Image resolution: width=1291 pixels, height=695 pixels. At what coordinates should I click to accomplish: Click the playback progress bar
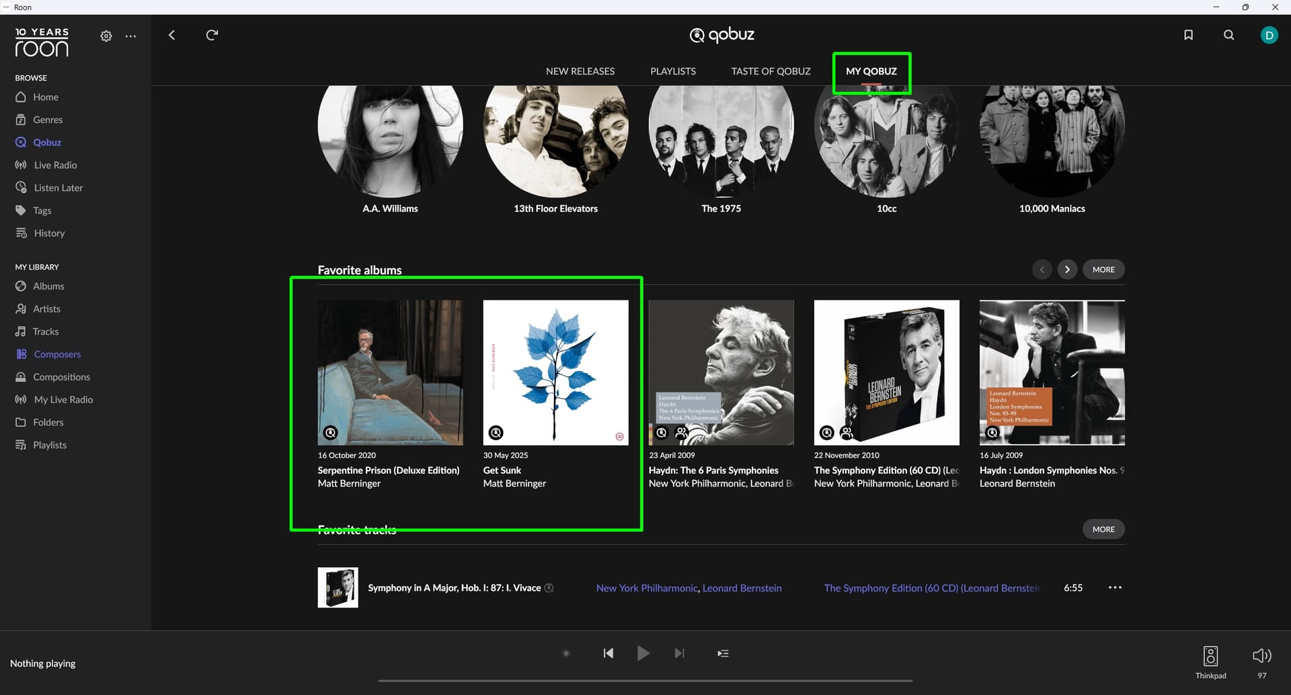pyautogui.click(x=645, y=680)
